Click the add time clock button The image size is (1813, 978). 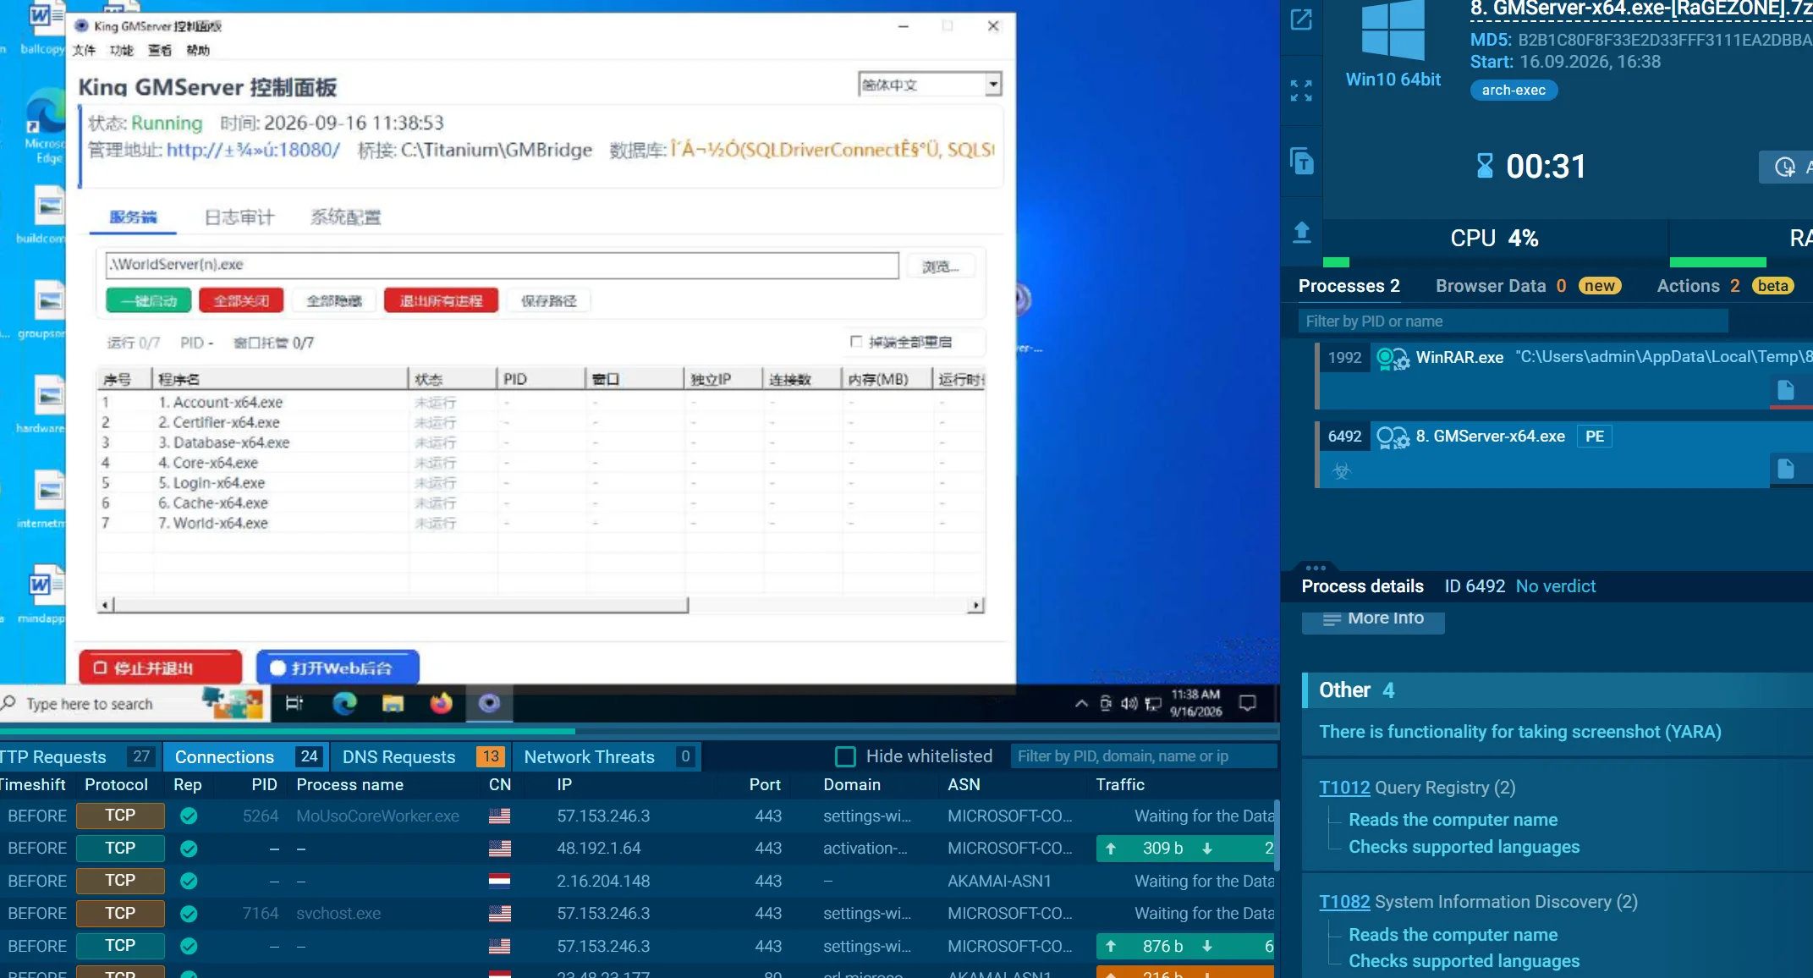1787,167
